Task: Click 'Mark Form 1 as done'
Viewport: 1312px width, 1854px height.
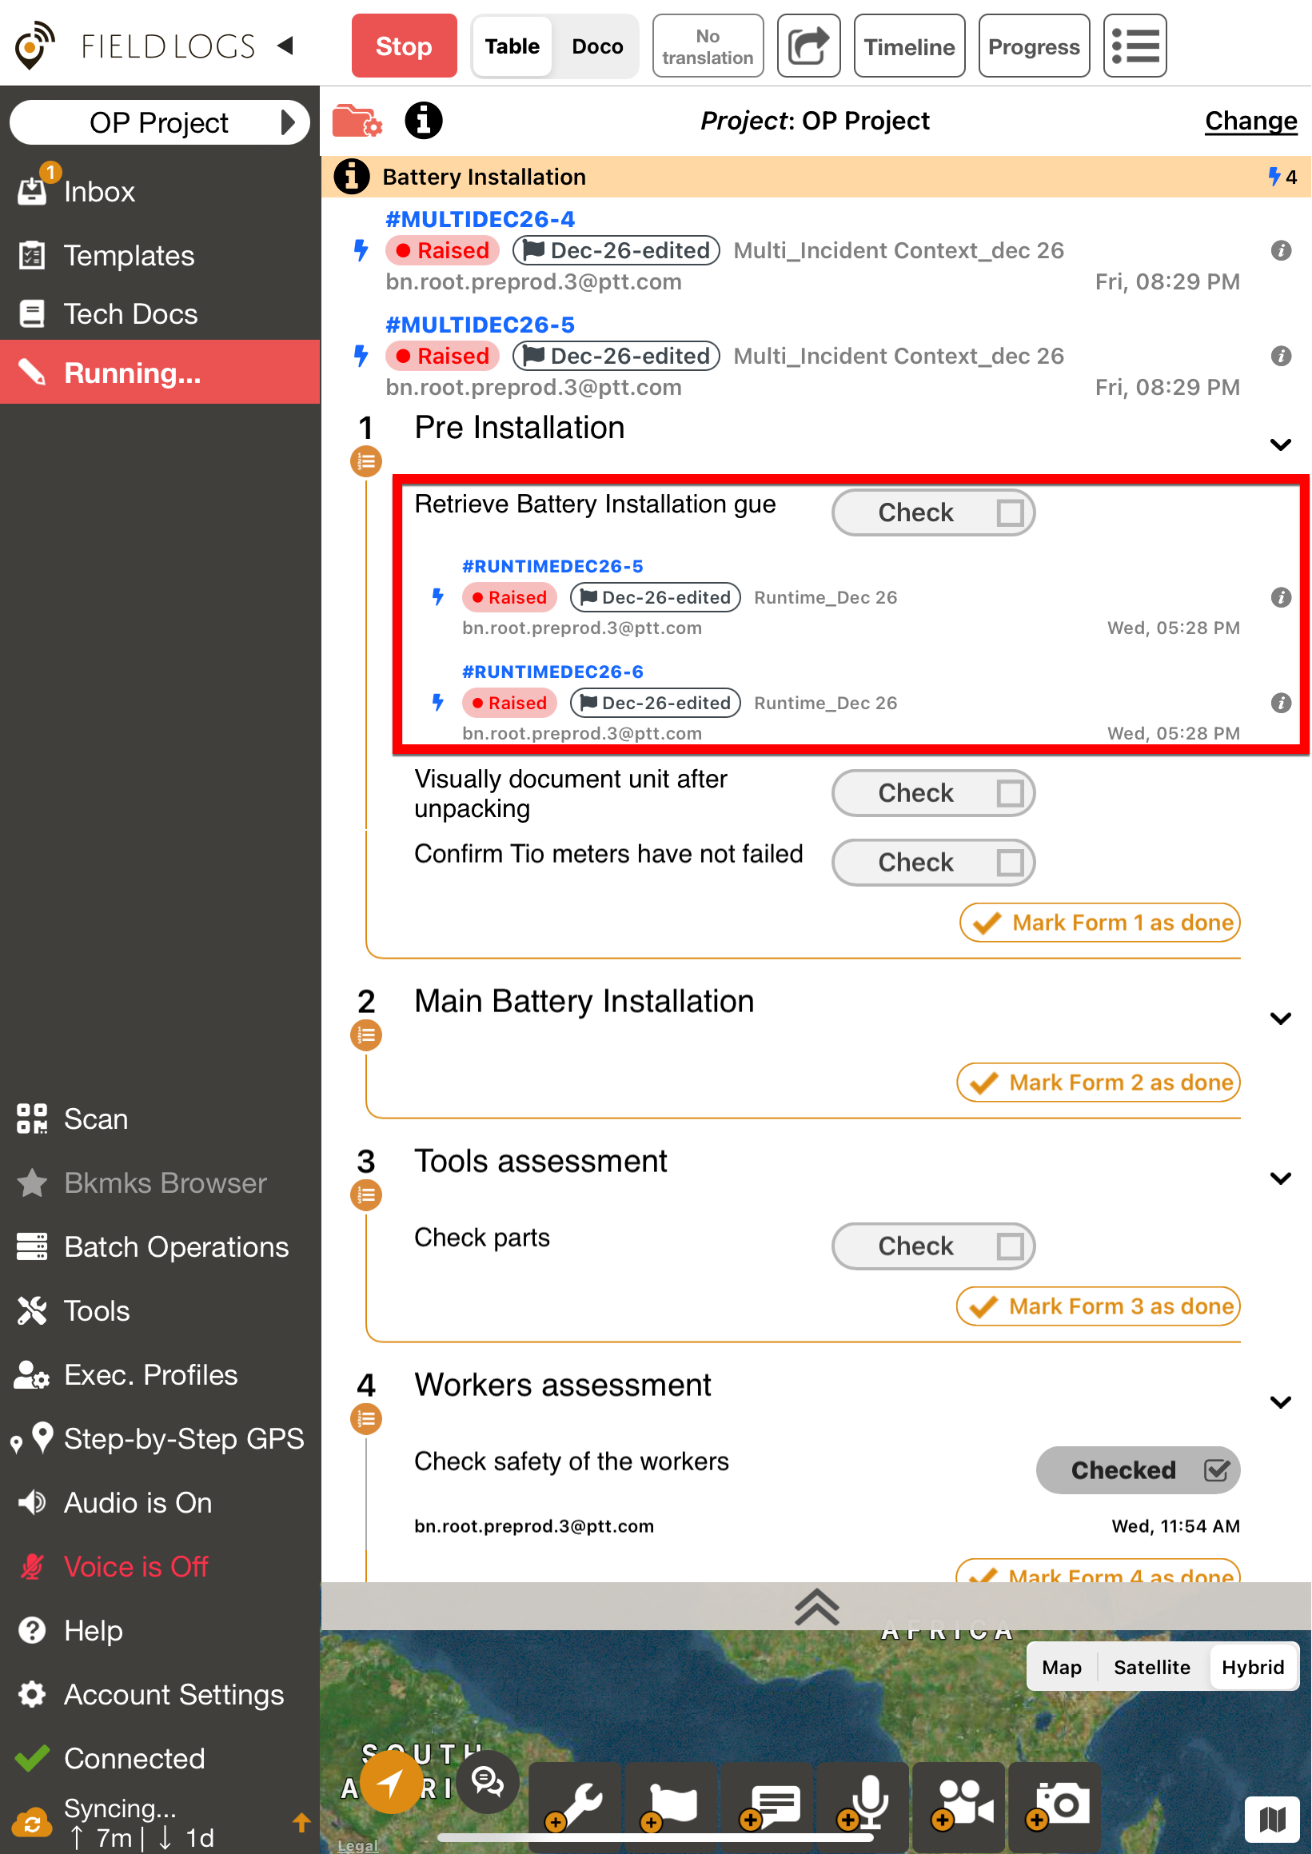Action: coord(1100,923)
